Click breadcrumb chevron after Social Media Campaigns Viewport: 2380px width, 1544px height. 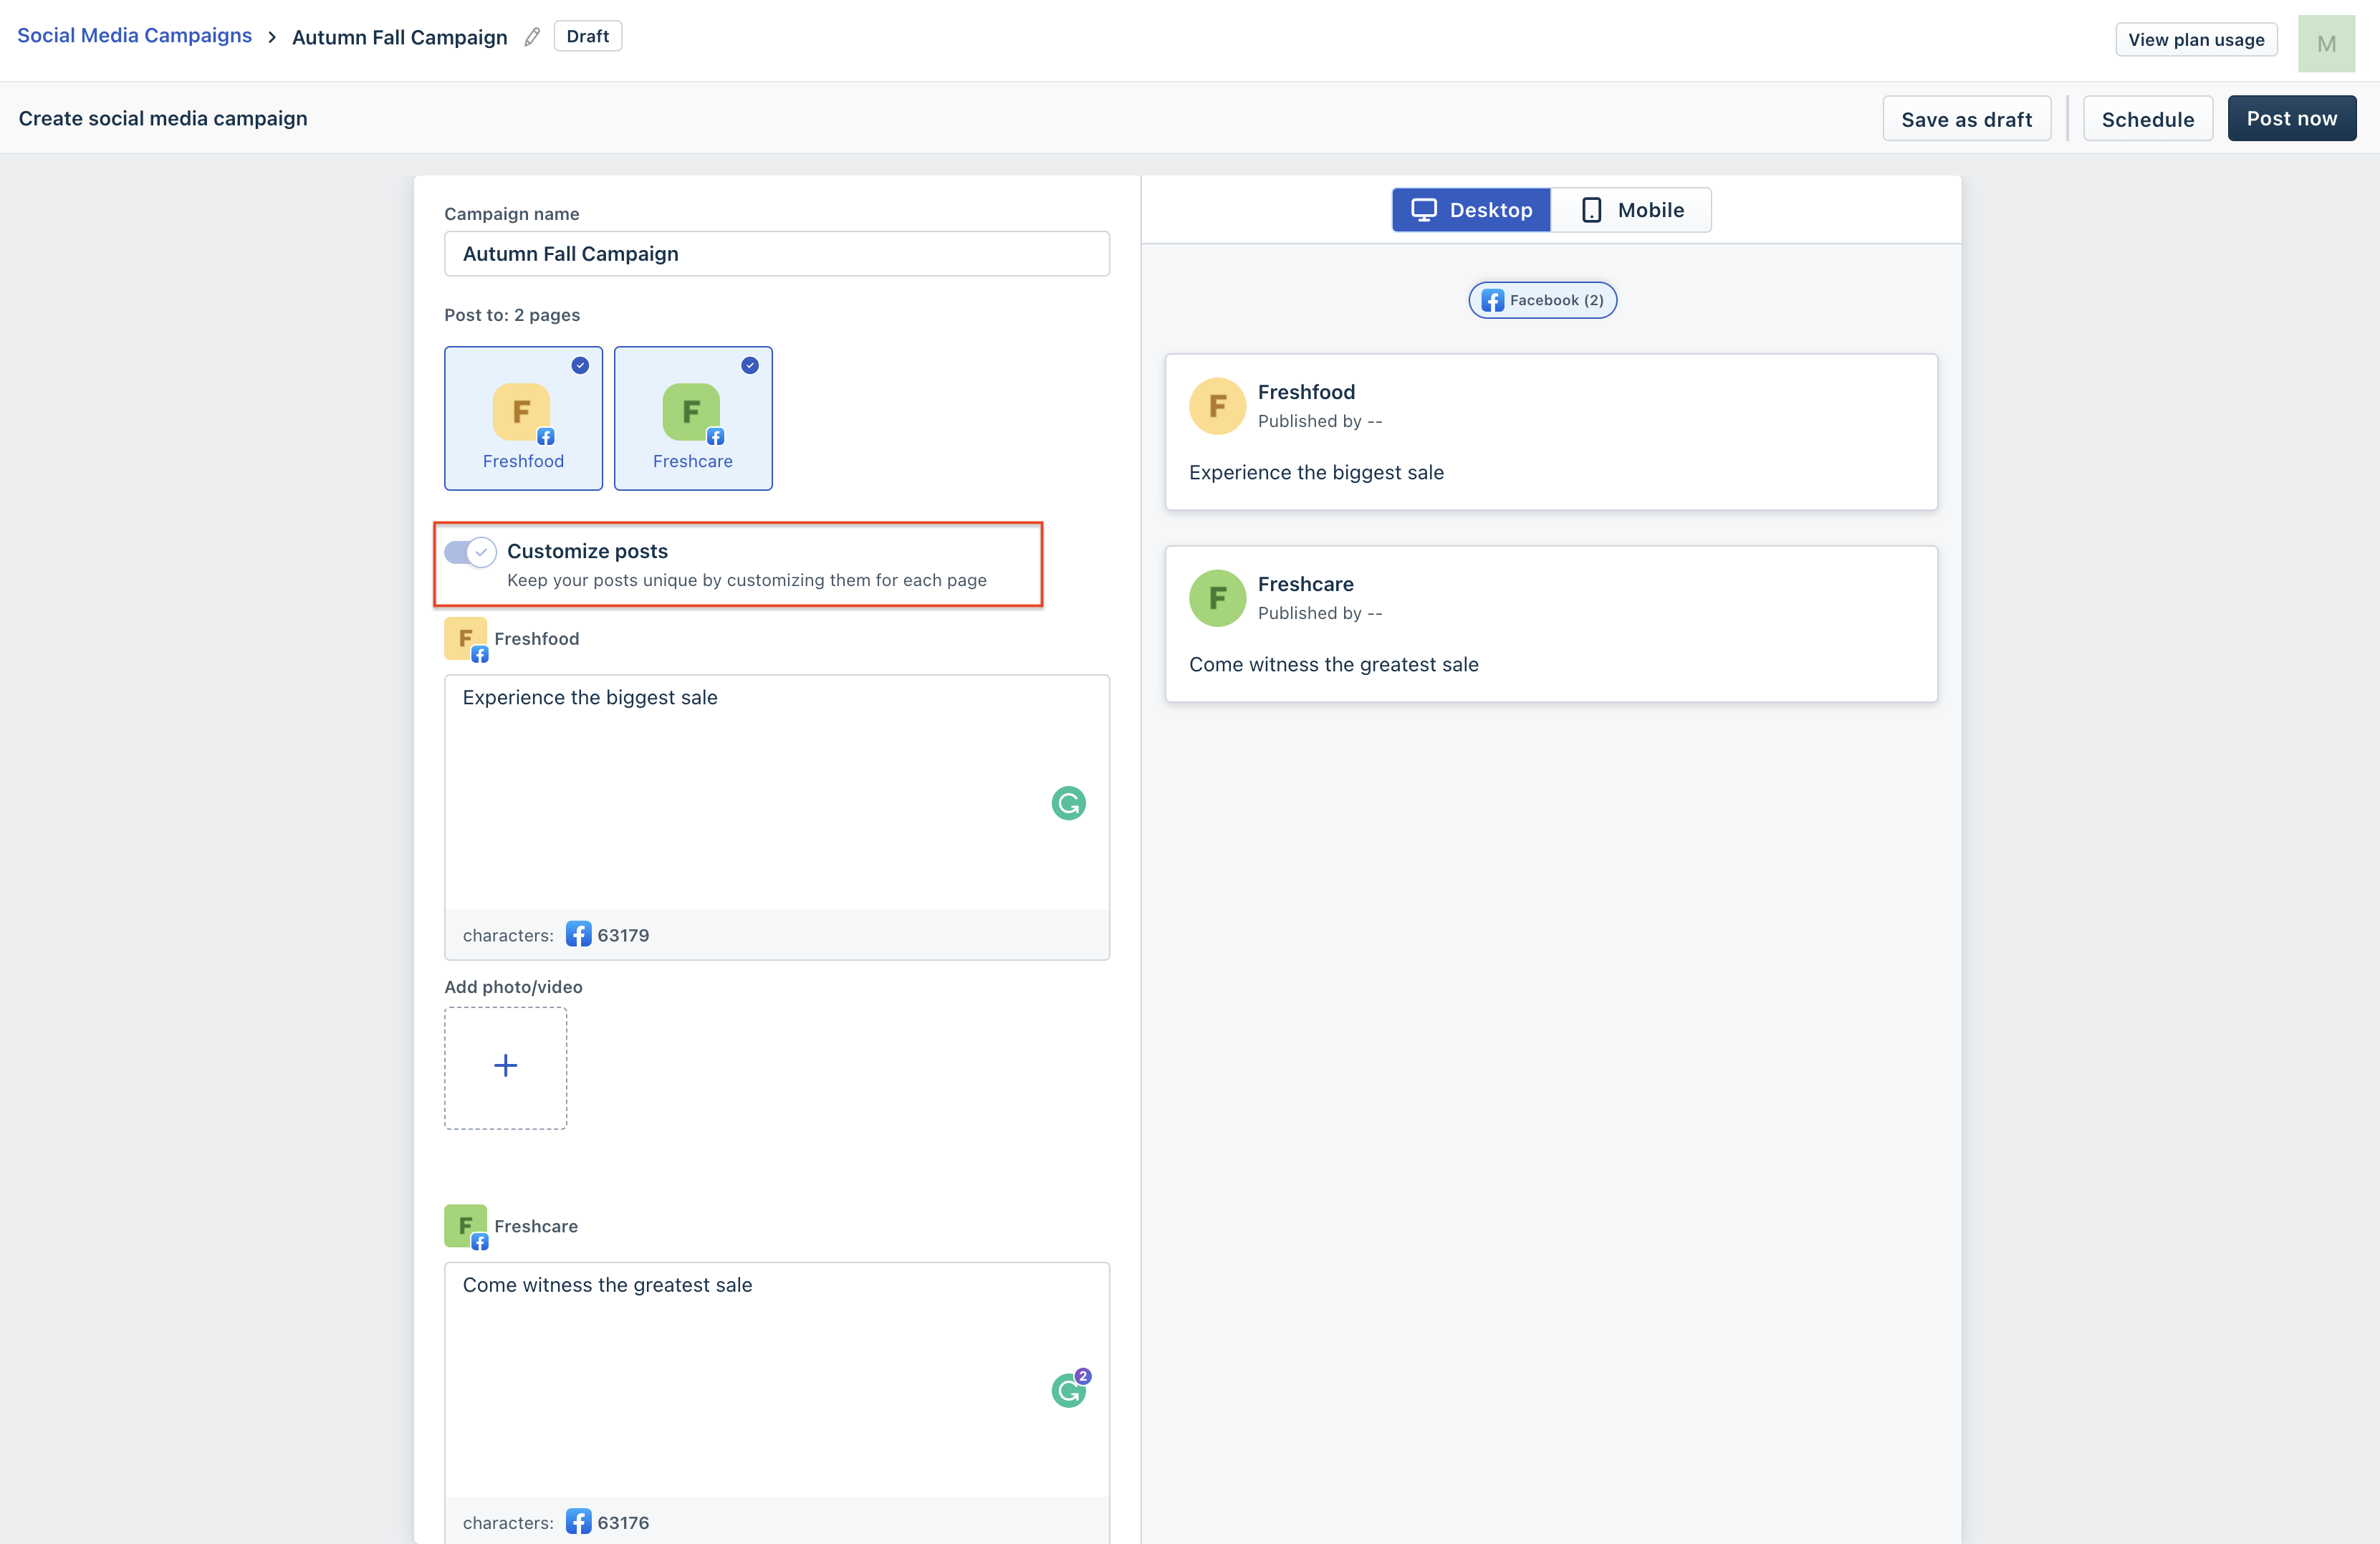(272, 37)
